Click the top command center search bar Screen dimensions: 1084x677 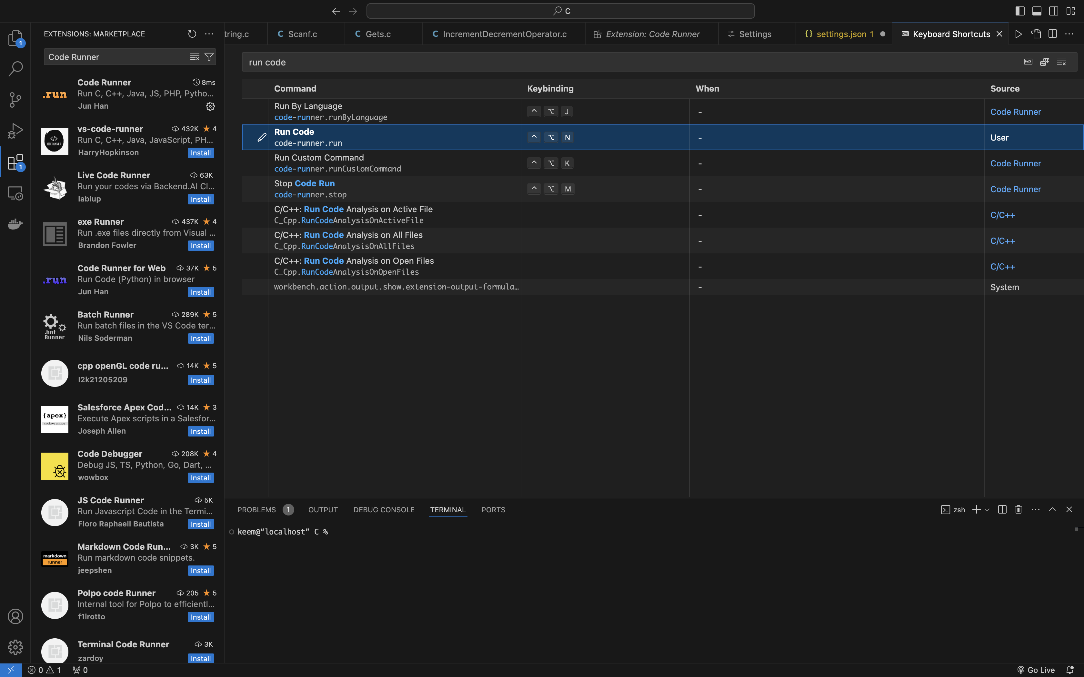click(x=560, y=11)
